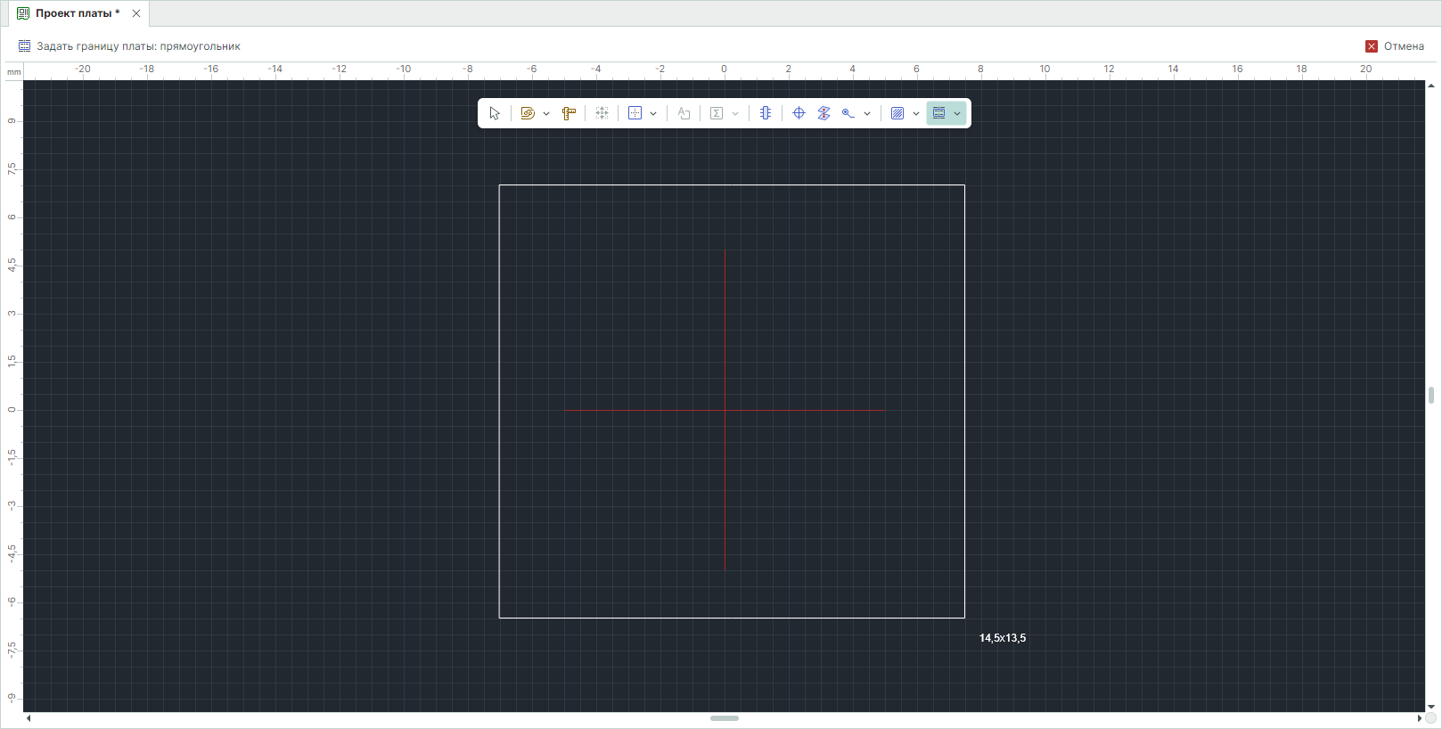Select the hatched fill region tool
The height and width of the screenshot is (729, 1442).
point(897,113)
